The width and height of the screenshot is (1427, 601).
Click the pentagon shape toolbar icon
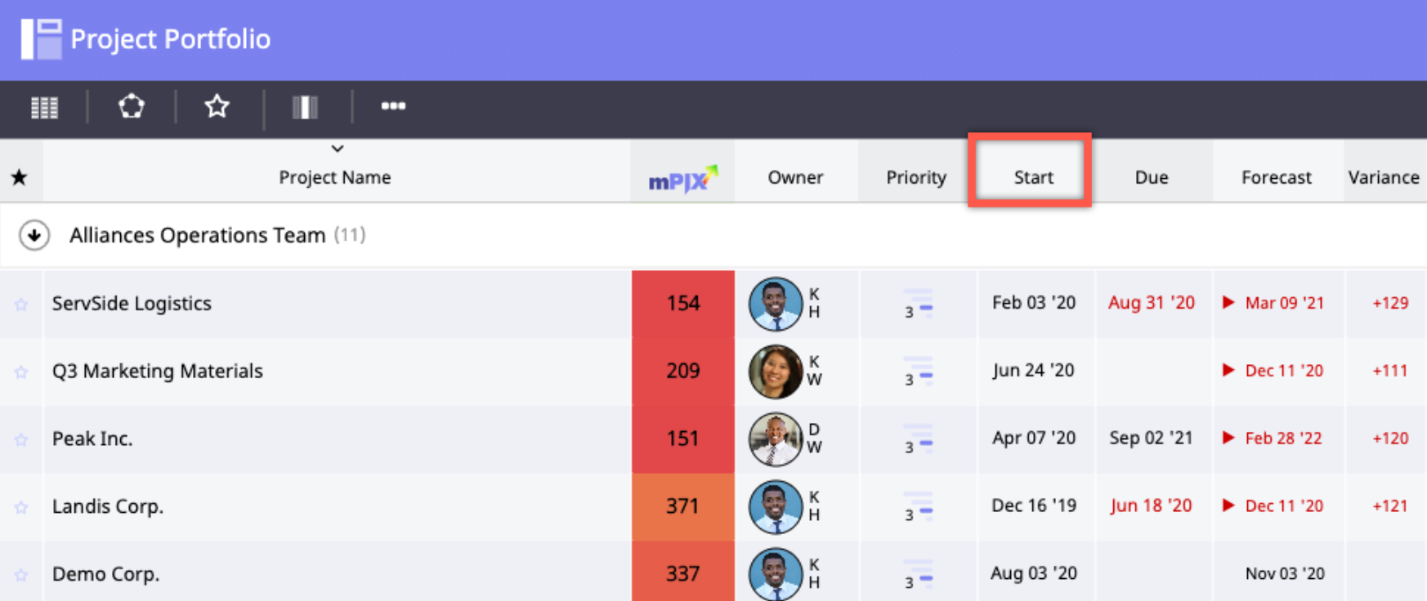[x=132, y=106]
